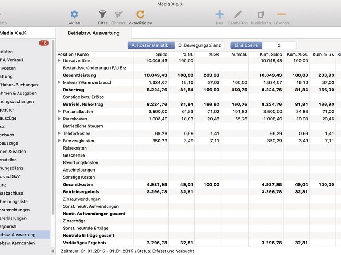
Task: Select the Betriebsergebnis row label
Action: pos(81,192)
